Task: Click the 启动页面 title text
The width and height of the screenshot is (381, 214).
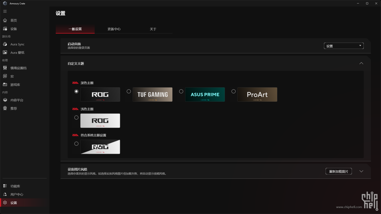Action: click(x=74, y=44)
